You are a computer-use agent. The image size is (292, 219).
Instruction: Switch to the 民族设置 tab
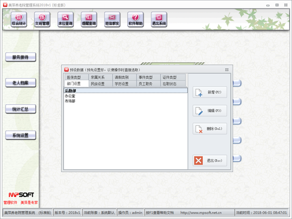[100, 84]
